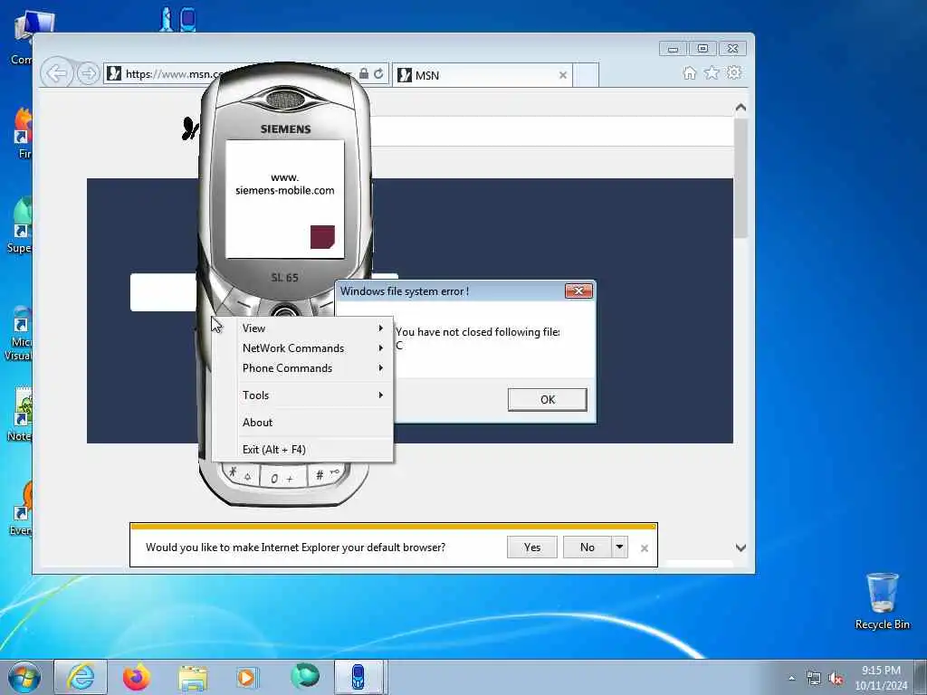Open a new tab in Internet Explorer
The height and width of the screenshot is (695, 927).
[587, 75]
